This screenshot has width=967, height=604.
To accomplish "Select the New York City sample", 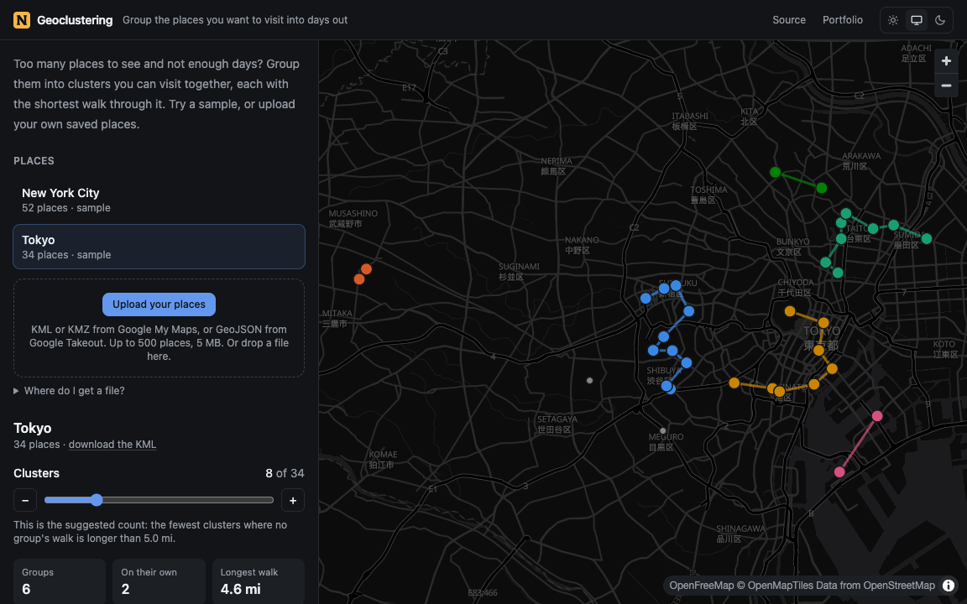I will point(159,200).
